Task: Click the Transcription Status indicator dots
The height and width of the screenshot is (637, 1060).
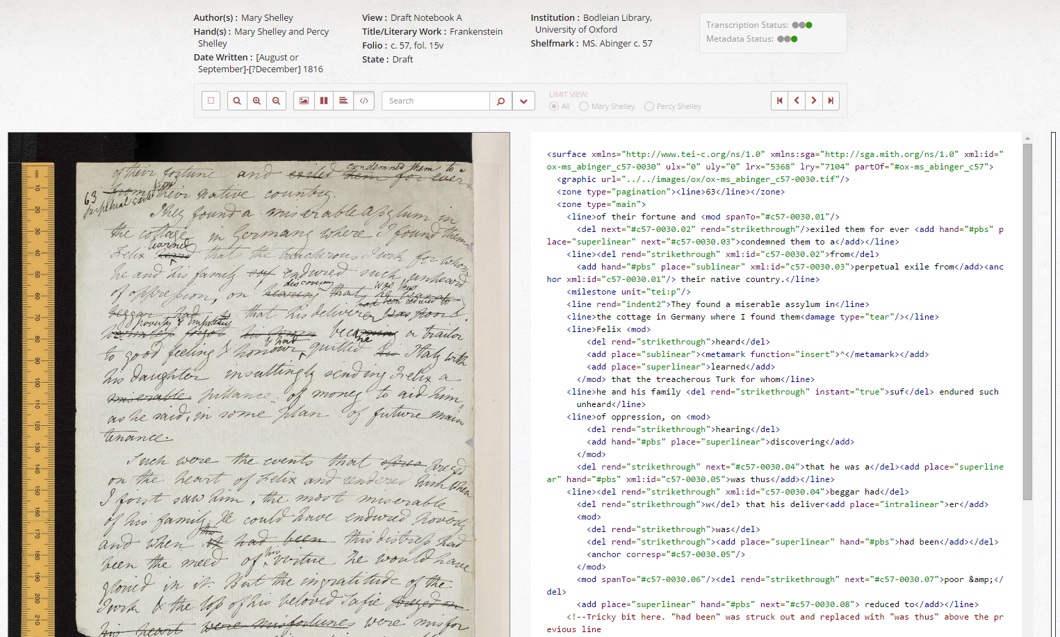Action: tap(802, 25)
